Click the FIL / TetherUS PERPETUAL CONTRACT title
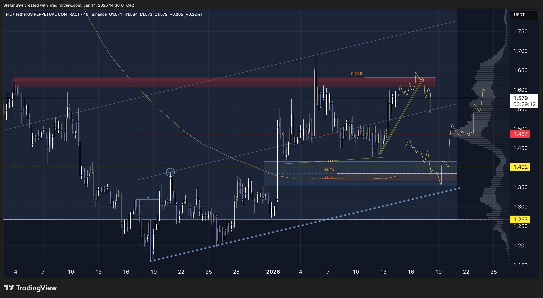This screenshot has height=298, width=543. click(43, 14)
